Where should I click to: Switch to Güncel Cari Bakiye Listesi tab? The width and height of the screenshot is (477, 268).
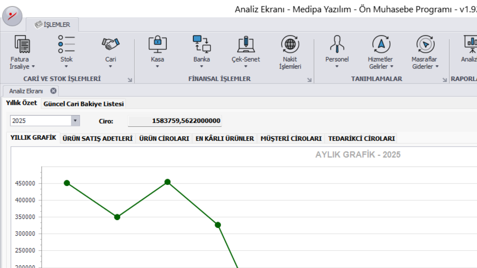(83, 104)
